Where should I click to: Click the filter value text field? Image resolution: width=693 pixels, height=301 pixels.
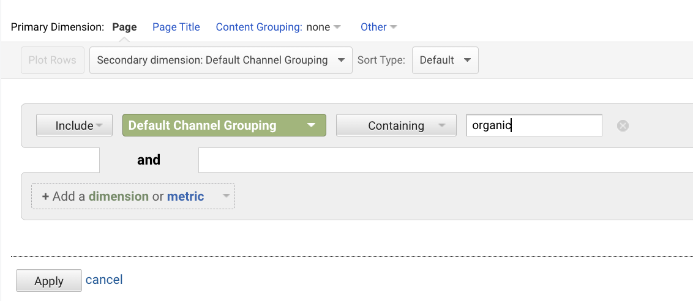[533, 125]
